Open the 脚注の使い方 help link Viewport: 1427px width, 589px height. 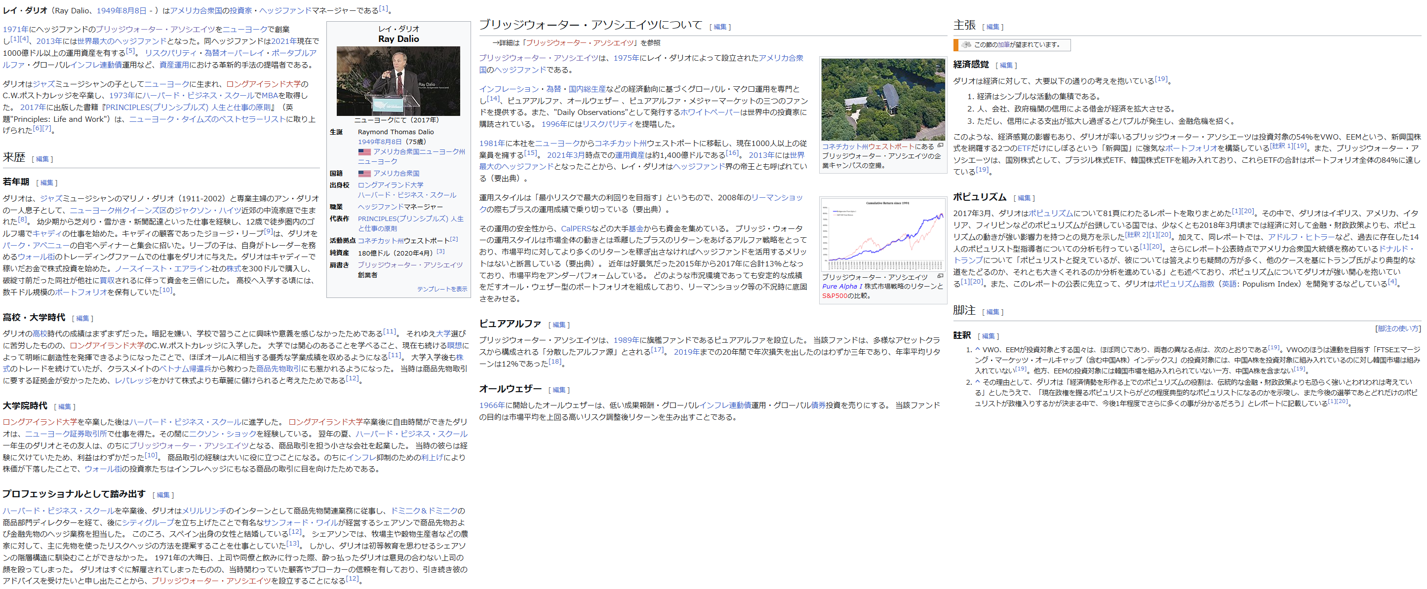click(x=1398, y=329)
